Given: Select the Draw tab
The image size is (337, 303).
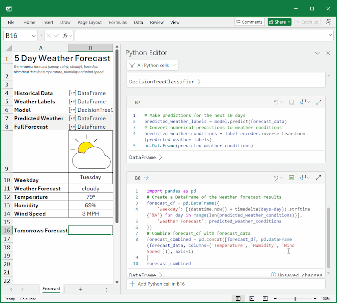Looking at the screenshot, I should pyautogui.click(x=65, y=22).
